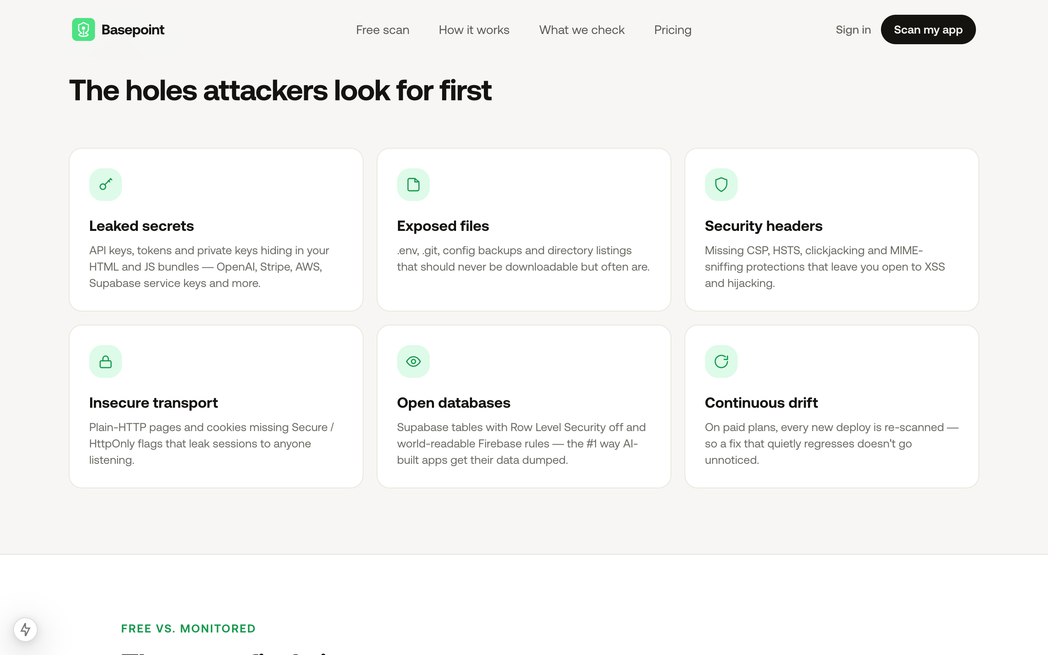
Task: Click the shield icon on Security headers card
Action: pyautogui.click(x=721, y=185)
